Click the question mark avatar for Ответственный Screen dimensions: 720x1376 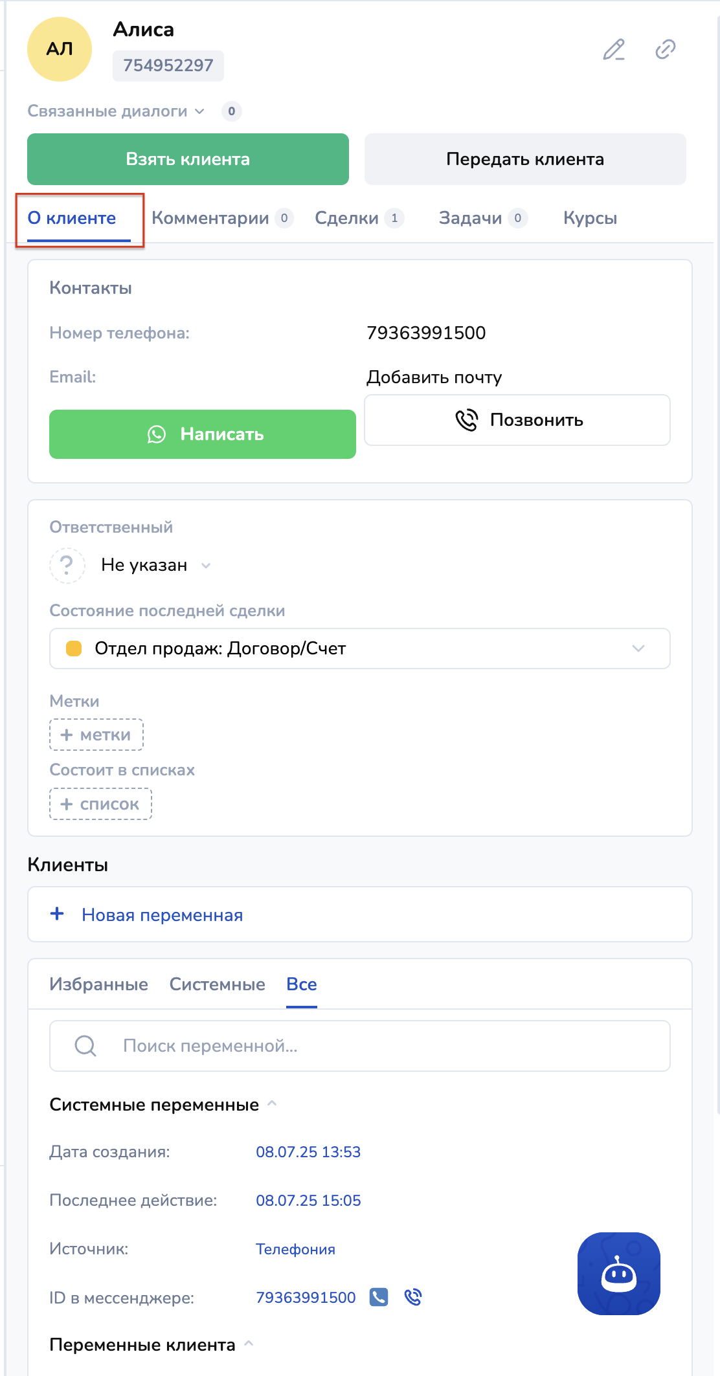click(x=67, y=565)
